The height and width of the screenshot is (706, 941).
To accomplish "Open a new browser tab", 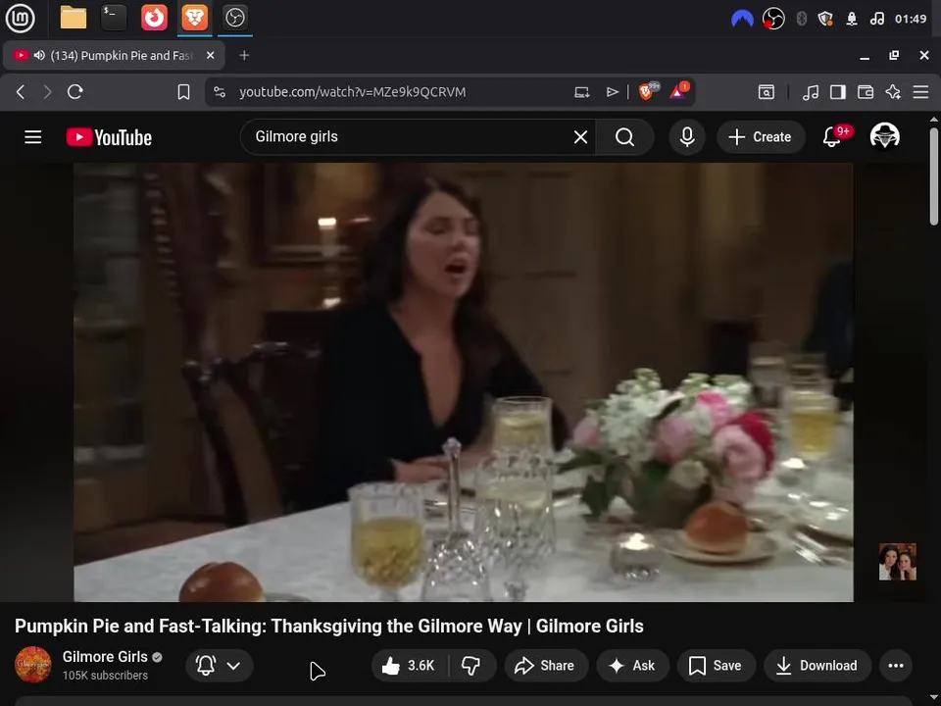I will point(244,55).
